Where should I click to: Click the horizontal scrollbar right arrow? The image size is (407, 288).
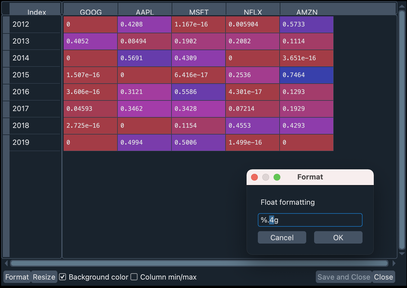(394, 263)
